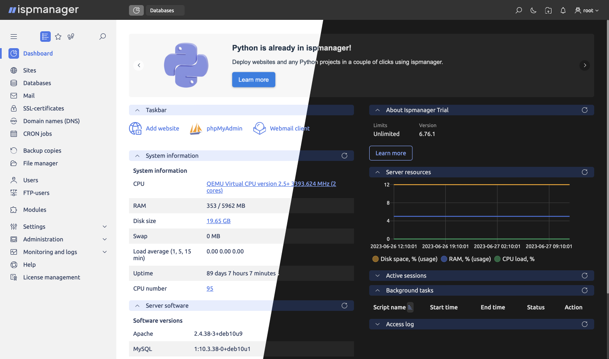
Task: Click the footprints history icon by the star
Action: (x=71, y=36)
